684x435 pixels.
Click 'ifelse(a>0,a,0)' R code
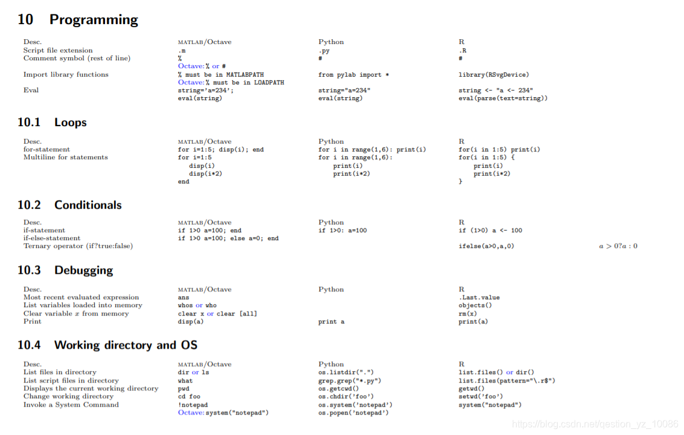click(x=487, y=246)
